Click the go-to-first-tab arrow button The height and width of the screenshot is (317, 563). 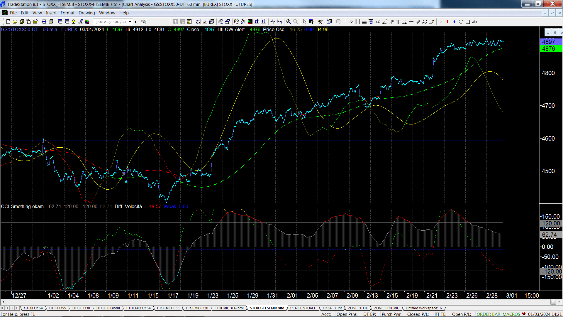(x=2, y=308)
